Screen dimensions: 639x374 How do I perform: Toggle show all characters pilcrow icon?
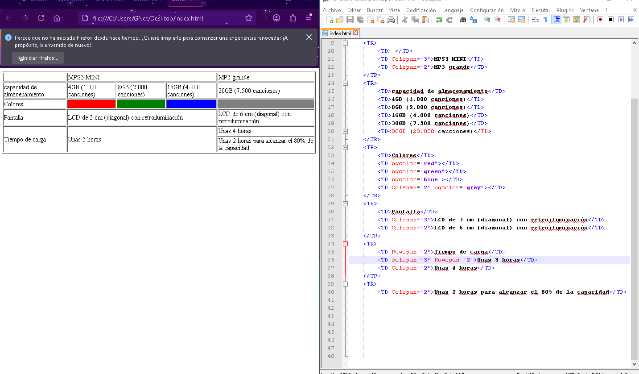tap(545, 20)
